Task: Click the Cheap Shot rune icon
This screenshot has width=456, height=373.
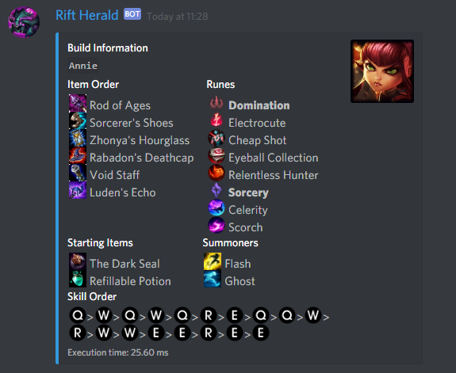Action: pos(217,138)
